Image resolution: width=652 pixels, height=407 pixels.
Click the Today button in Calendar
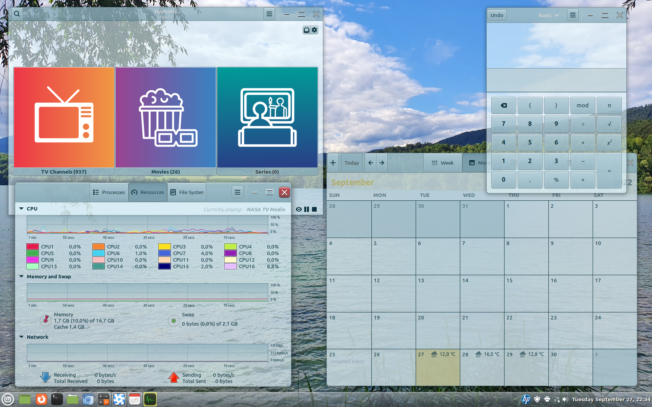click(352, 163)
